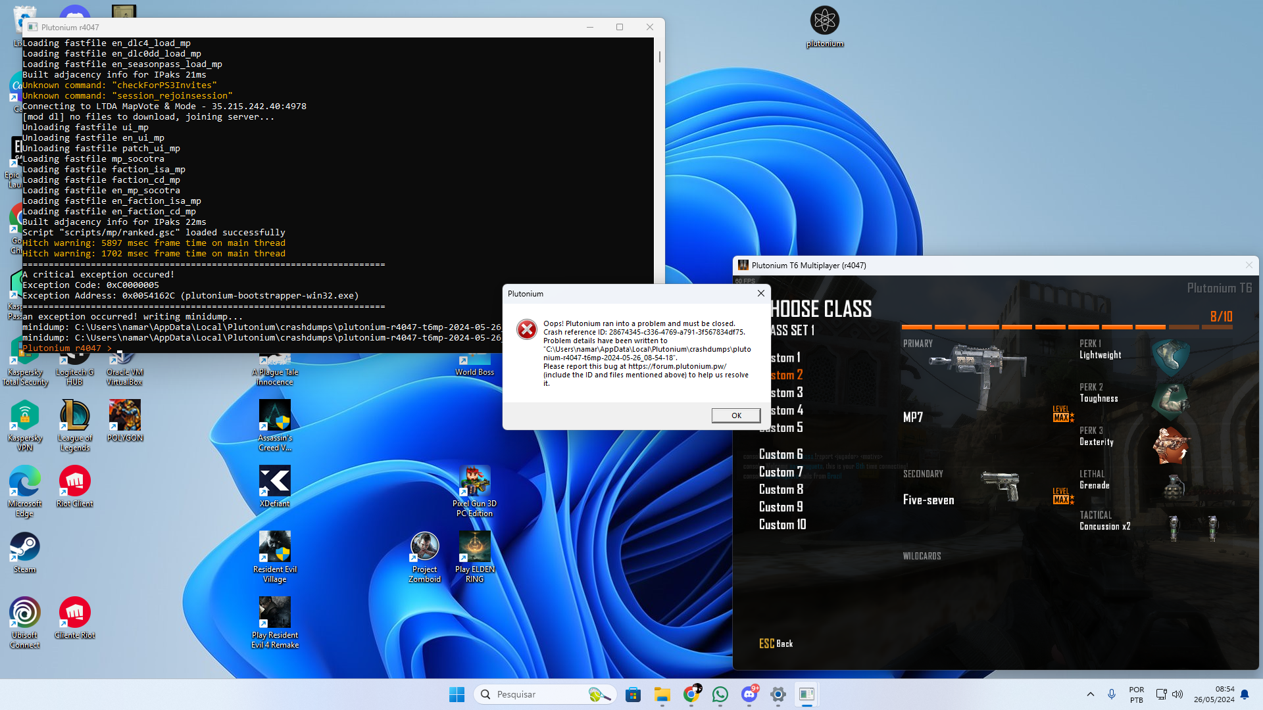Close the Plutonium T6 Multiplayer window
1263x710 pixels.
(x=1249, y=265)
